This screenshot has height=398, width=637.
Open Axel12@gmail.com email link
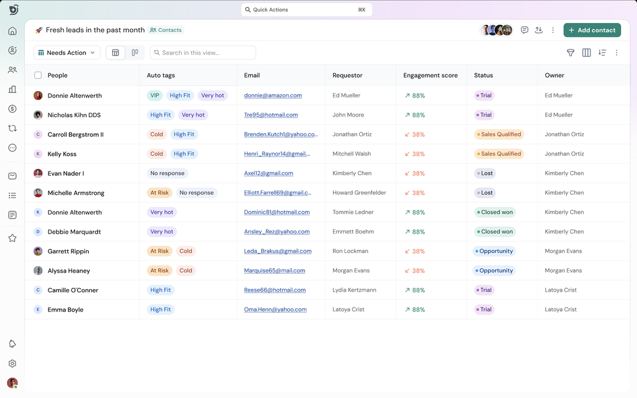(x=269, y=173)
